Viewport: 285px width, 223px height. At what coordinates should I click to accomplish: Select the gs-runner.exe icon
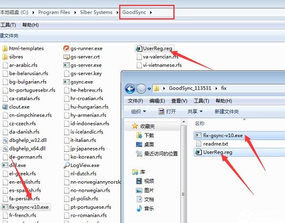pos(66,48)
